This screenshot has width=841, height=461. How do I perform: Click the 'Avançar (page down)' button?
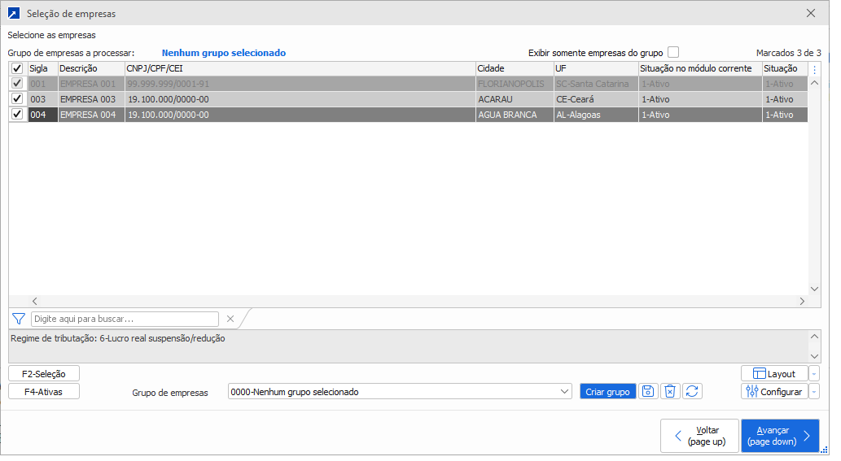[780, 436]
